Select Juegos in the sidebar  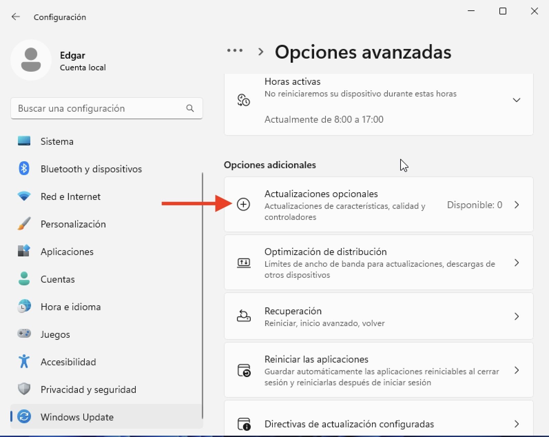click(x=106, y=334)
